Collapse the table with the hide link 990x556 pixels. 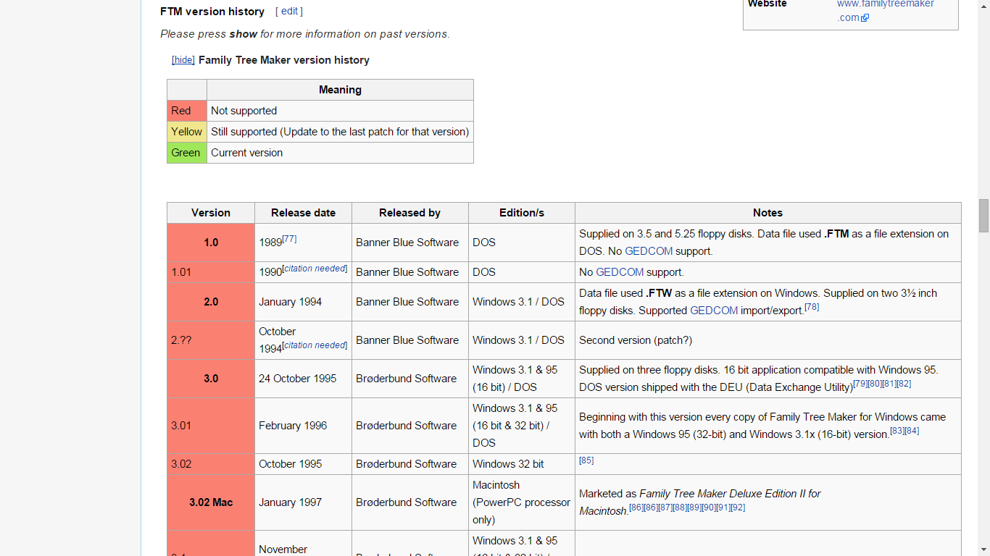click(x=183, y=60)
